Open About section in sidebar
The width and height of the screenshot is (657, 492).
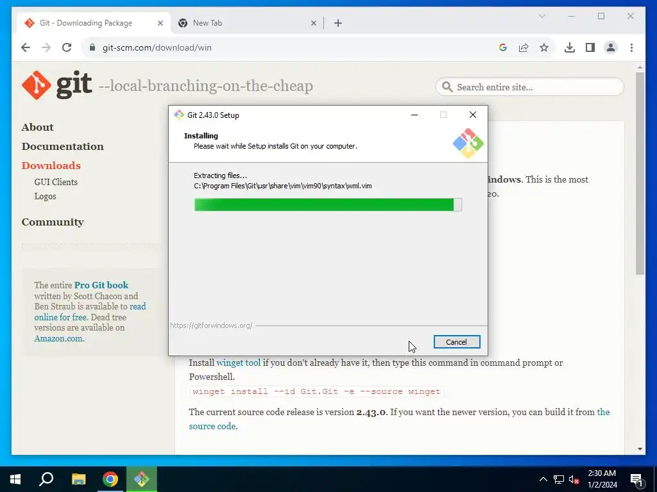tap(38, 127)
